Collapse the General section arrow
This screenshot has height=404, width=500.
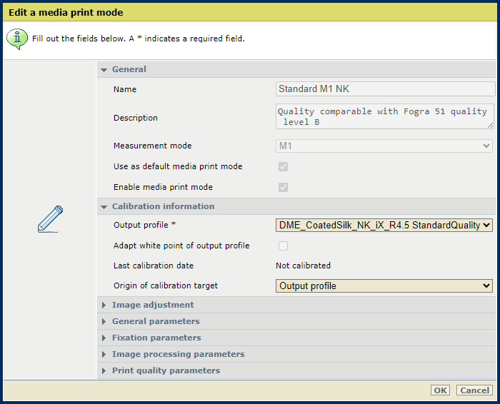point(104,70)
